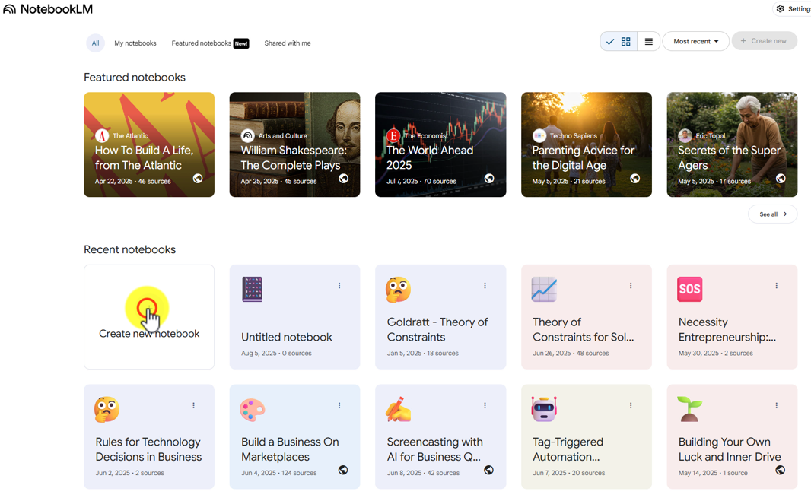
Task: Open the Settings gear icon
Action: tap(780, 9)
